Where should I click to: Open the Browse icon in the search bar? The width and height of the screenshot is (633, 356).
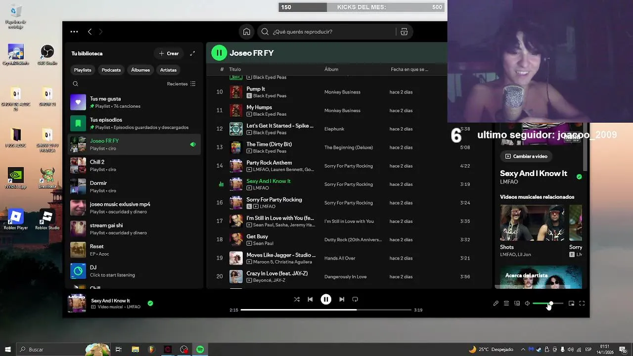404,32
